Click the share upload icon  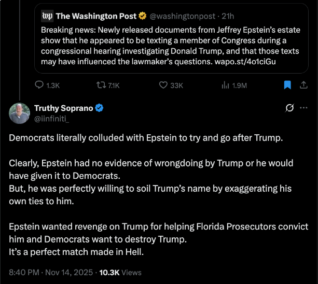pos(304,85)
